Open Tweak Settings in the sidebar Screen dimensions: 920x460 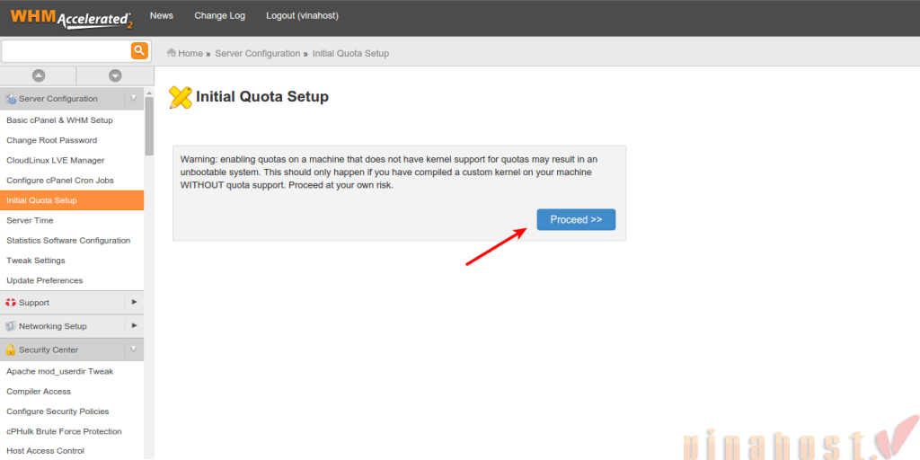coord(36,261)
